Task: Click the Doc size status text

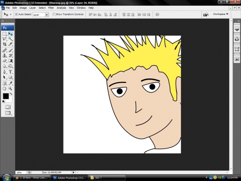Action: pyautogui.click(x=52, y=173)
